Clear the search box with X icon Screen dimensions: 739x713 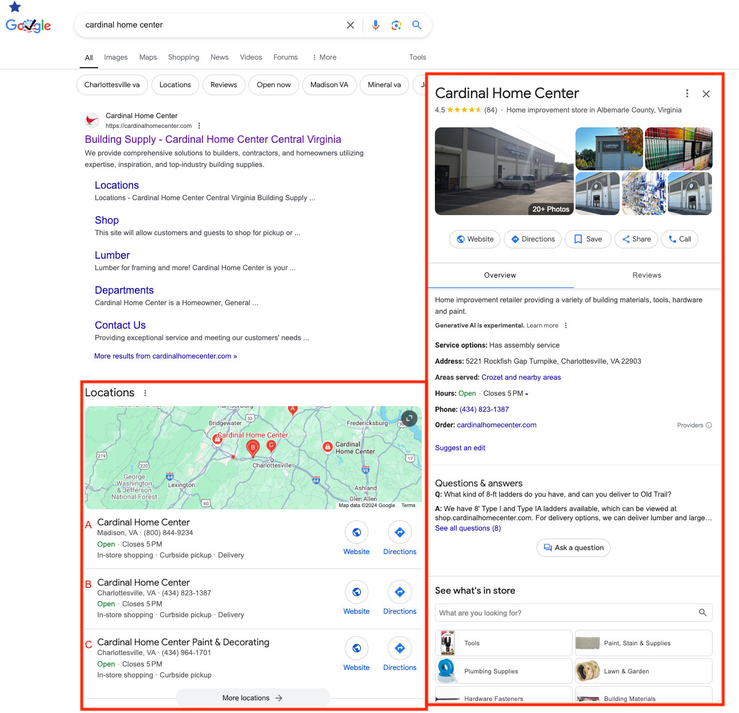[x=351, y=25]
